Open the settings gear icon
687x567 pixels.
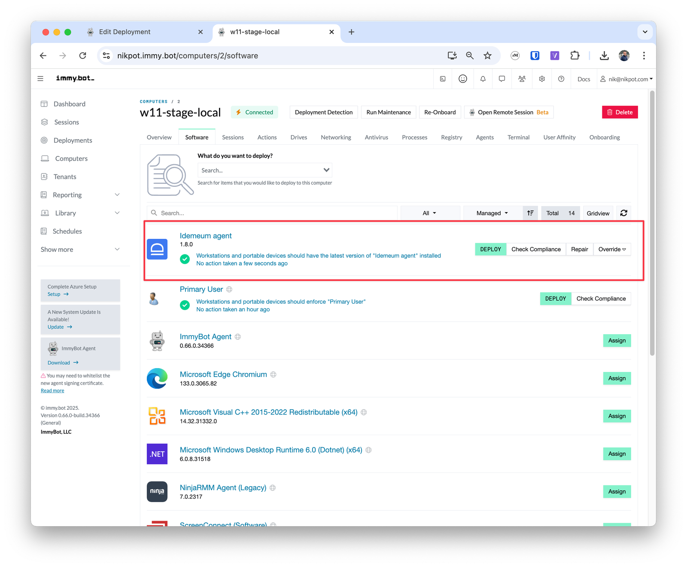542,79
